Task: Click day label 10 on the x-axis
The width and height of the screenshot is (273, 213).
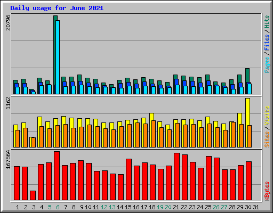Action: coord(88,207)
